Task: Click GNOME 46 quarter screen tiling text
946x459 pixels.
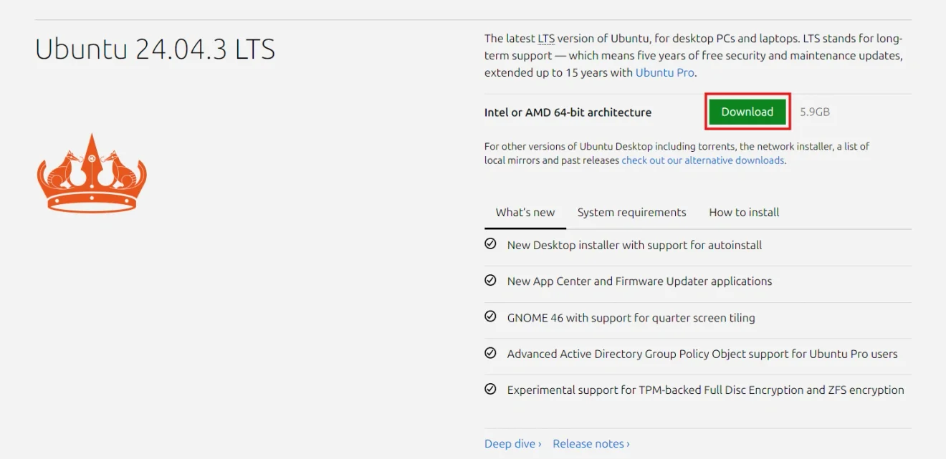Action: 631,318
